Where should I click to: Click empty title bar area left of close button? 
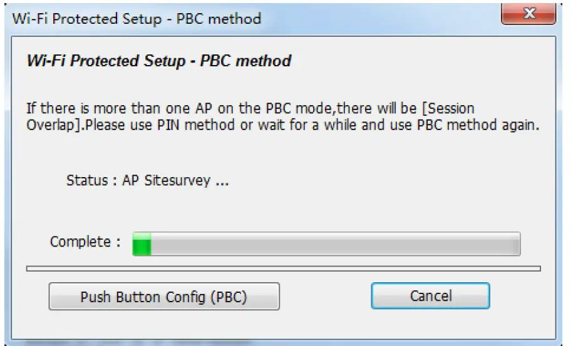pos(376,19)
